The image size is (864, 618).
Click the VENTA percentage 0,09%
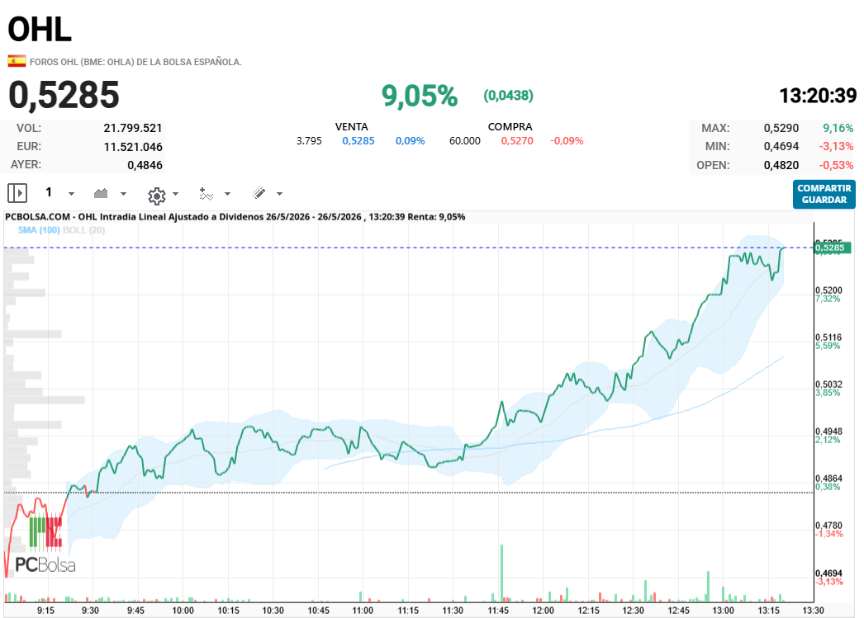click(x=410, y=141)
